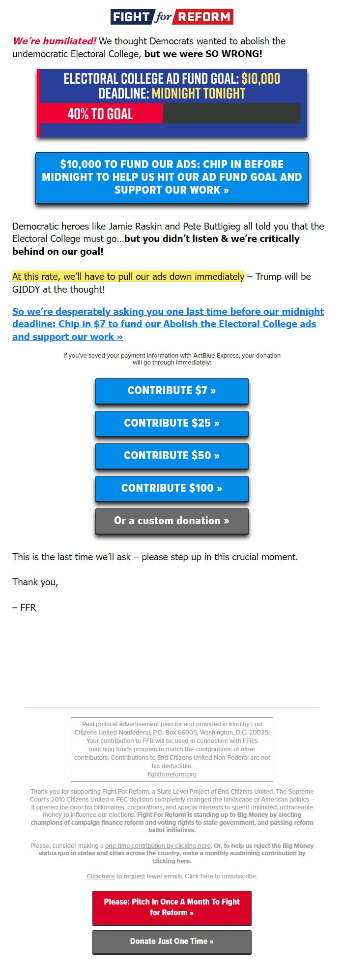This screenshot has height=973, width=344.
Task: Select Or a custom donation option
Action: pyautogui.click(x=172, y=521)
